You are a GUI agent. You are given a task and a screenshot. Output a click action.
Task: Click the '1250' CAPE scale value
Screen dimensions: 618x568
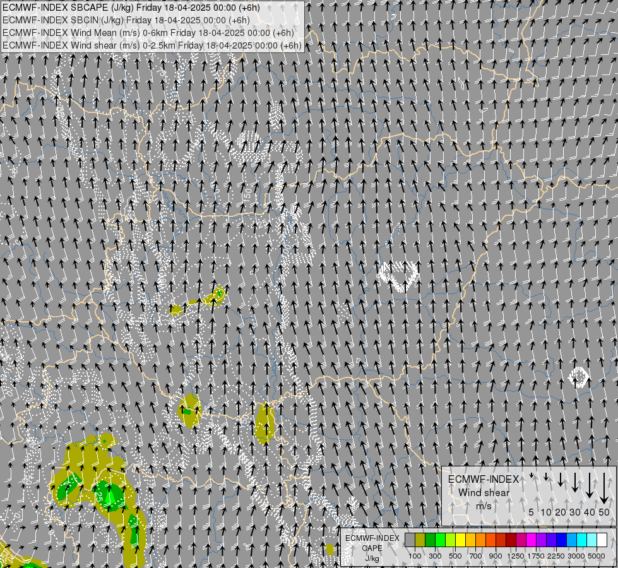[516, 556]
